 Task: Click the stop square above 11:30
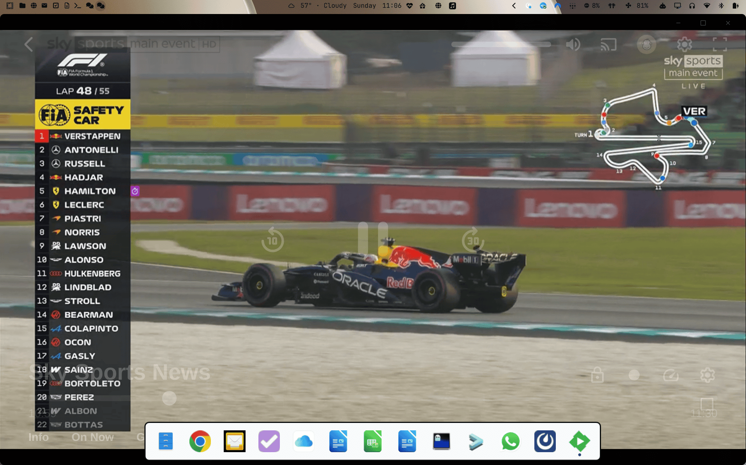[x=707, y=403]
